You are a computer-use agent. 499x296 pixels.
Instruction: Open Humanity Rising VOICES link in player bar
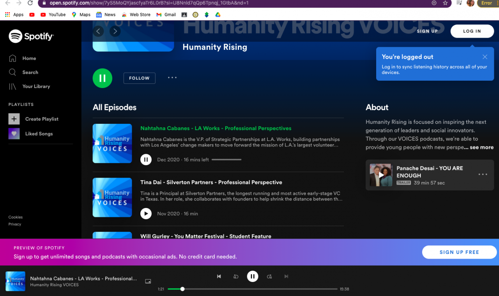click(54, 285)
